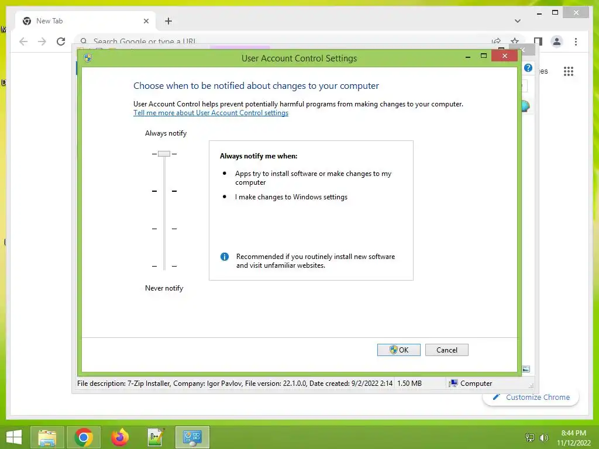Click the blue help question mark icon
The image size is (599, 449).
tap(528, 68)
